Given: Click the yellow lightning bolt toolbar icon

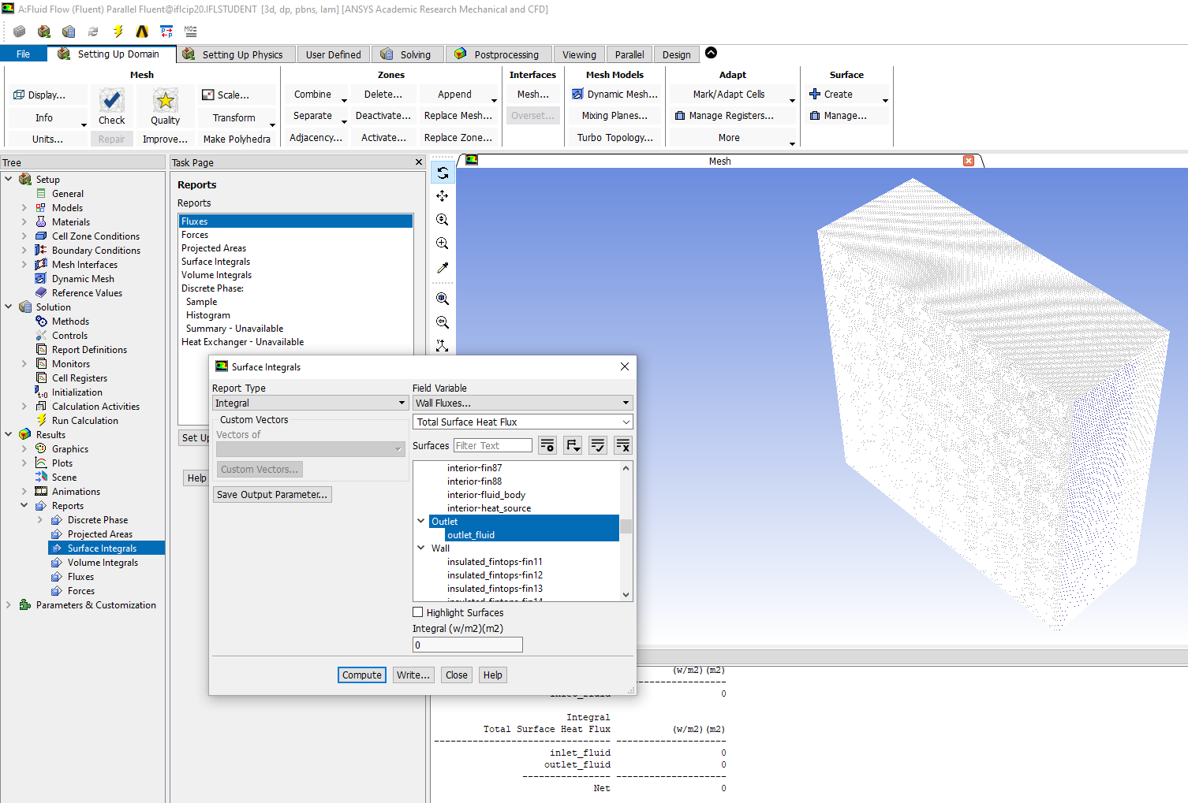Looking at the screenshot, I should [118, 32].
